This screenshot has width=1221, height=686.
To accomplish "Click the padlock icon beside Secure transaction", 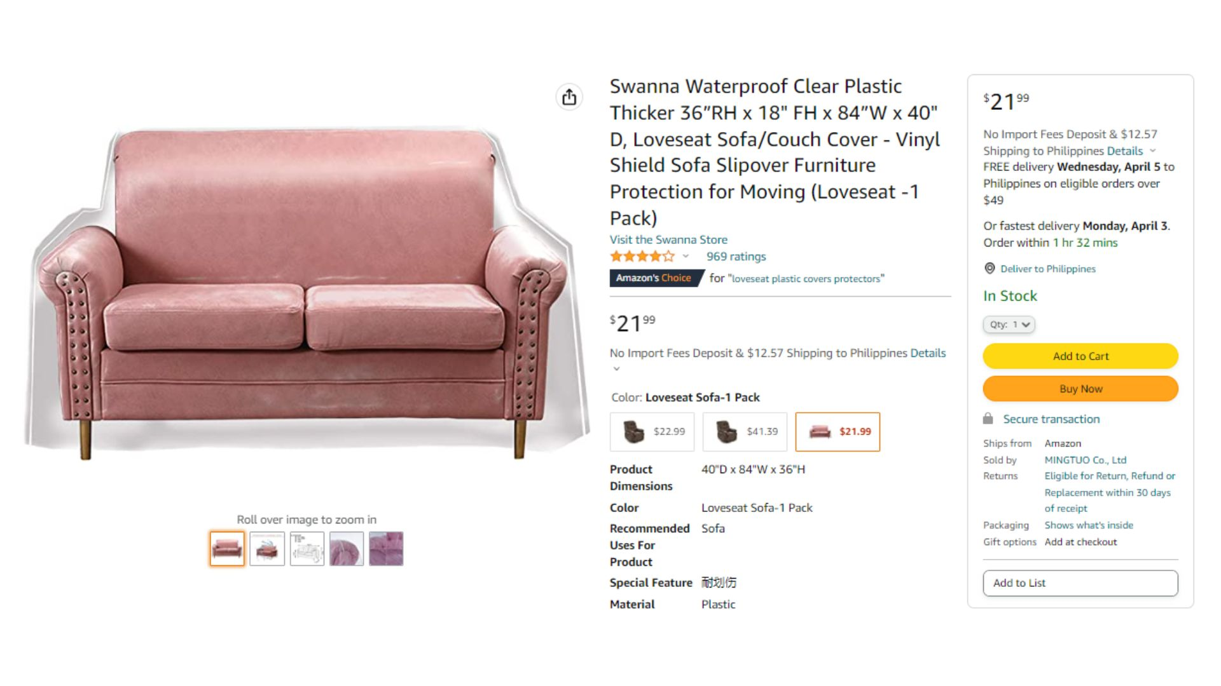I will click(x=988, y=419).
